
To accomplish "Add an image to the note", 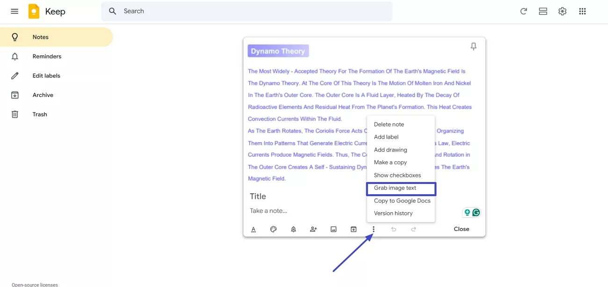I will click(x=333, y=229).
